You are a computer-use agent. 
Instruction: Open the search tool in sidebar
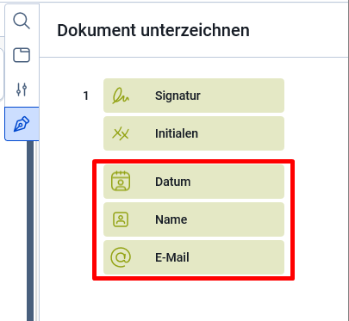(22, 21)
